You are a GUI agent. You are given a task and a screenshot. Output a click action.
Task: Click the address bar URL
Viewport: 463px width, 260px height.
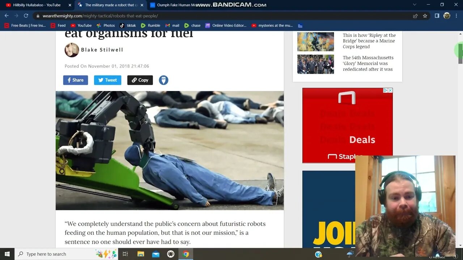pos(100,16)
